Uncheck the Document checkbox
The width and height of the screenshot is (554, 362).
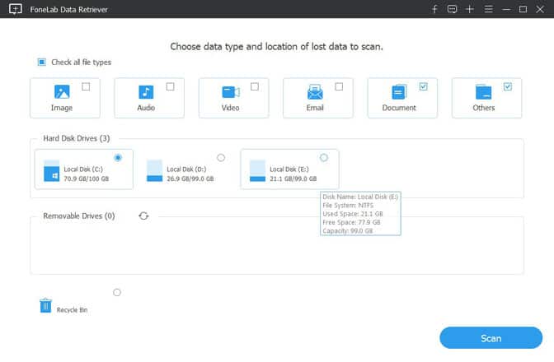(423, 86)
